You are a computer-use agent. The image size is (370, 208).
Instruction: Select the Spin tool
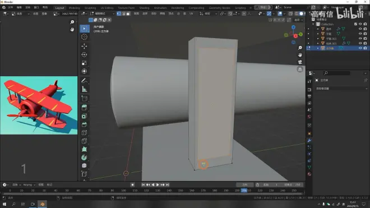tap(84, 157)
